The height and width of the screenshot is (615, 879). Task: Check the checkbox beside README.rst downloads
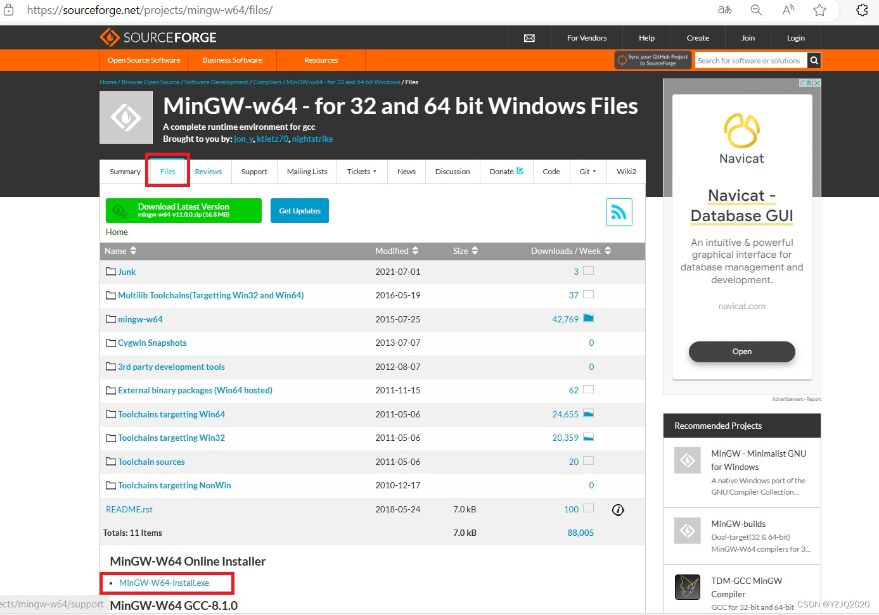[x=587, y=509]
